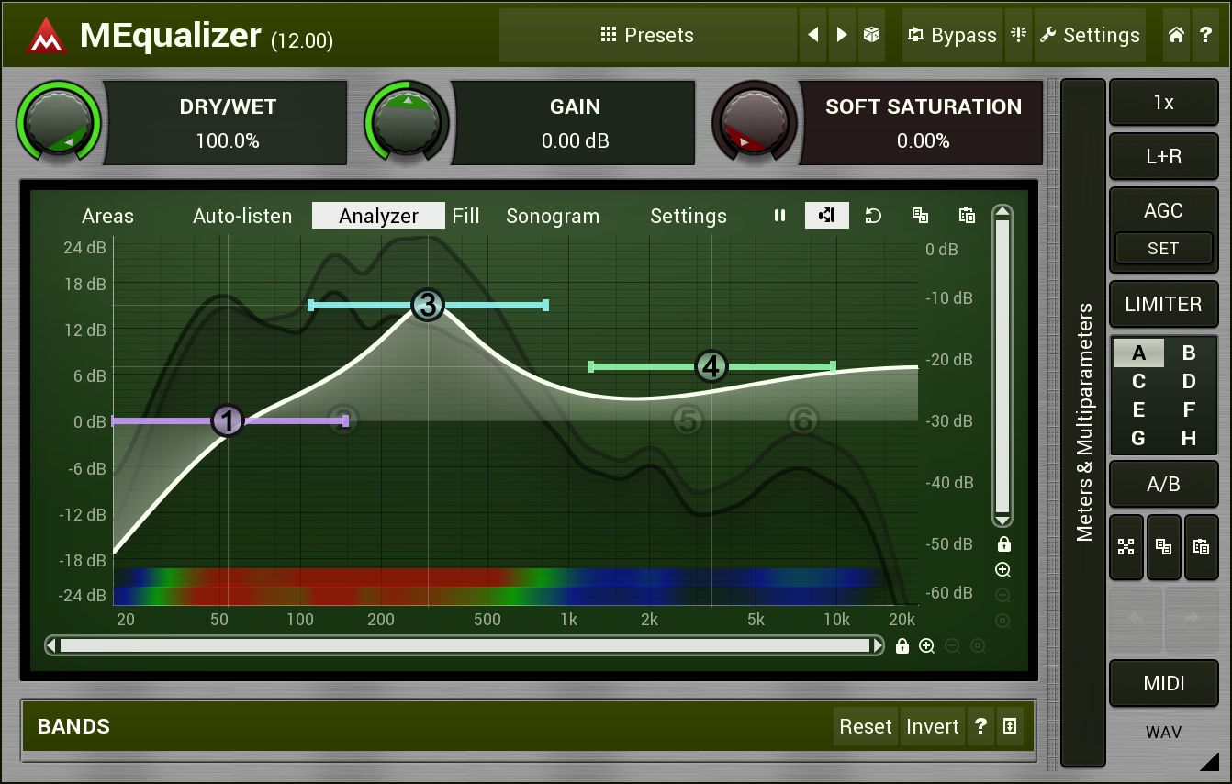Expand the Meters & Multiparameters panel
The image size is (1232, 784).
click(1083, 422)
